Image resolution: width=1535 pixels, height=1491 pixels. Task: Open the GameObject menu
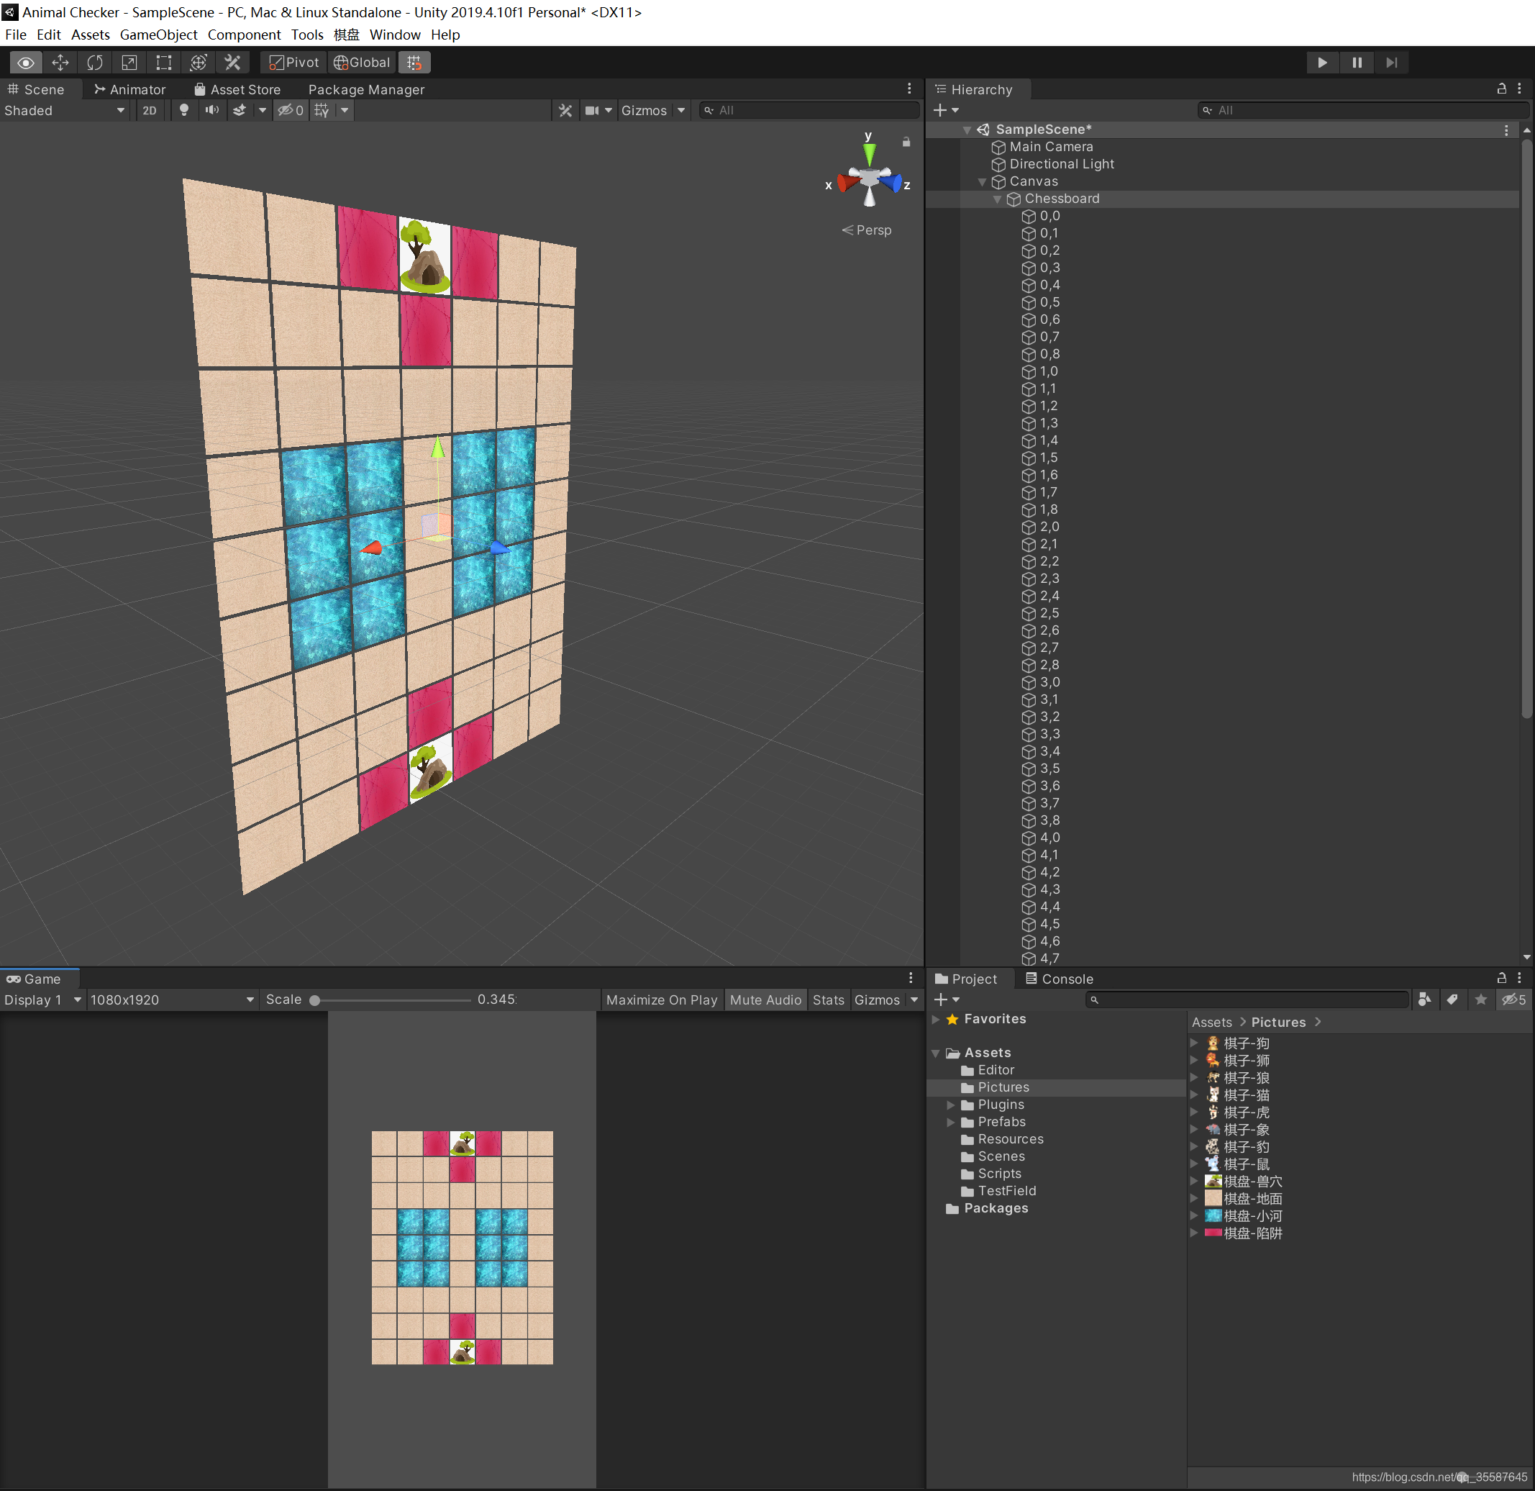tap(158, 35)
